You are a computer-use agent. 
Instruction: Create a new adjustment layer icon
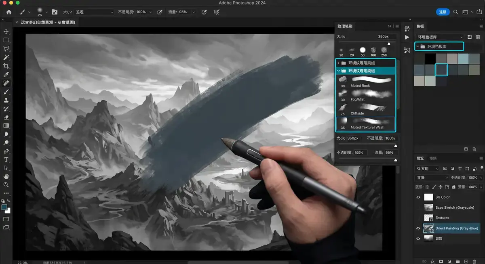[x=449, y=262]
